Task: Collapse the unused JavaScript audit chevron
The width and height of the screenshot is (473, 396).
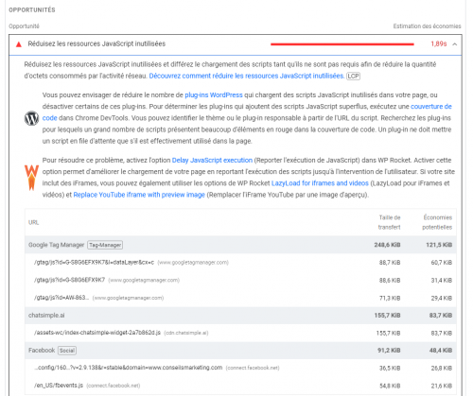Action: click(454, 44)
